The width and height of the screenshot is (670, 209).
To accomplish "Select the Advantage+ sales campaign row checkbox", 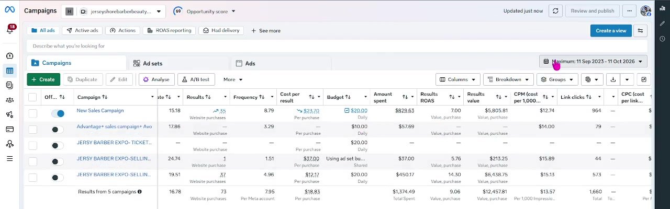I will tap(32, 129).
